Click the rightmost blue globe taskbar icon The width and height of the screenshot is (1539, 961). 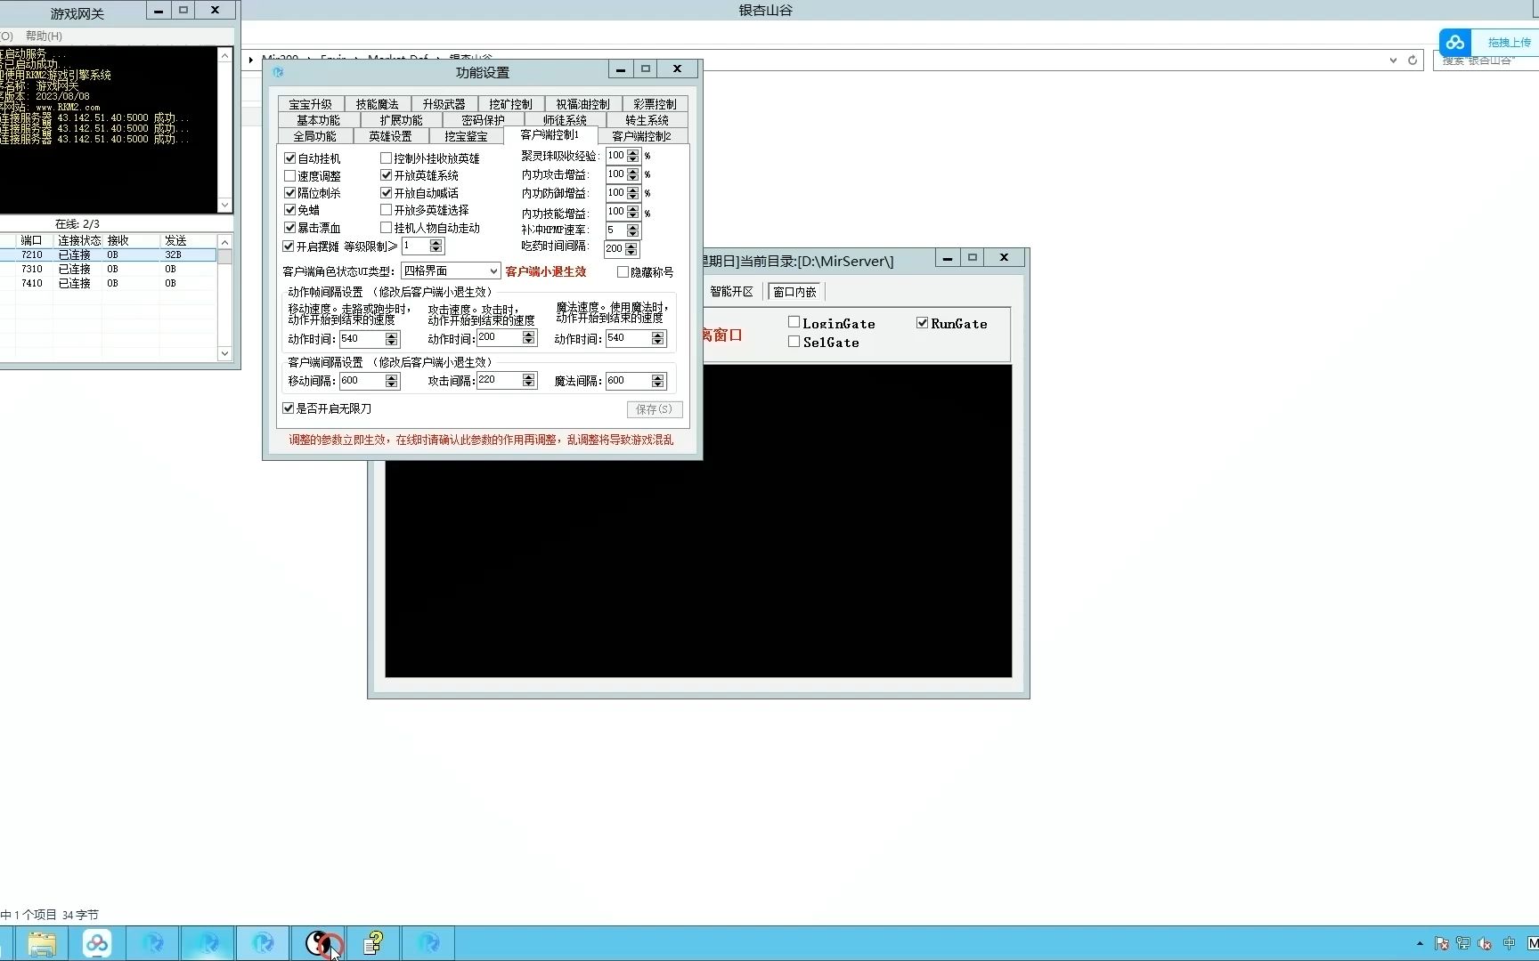pyautogui.click(x=428, y=943)
